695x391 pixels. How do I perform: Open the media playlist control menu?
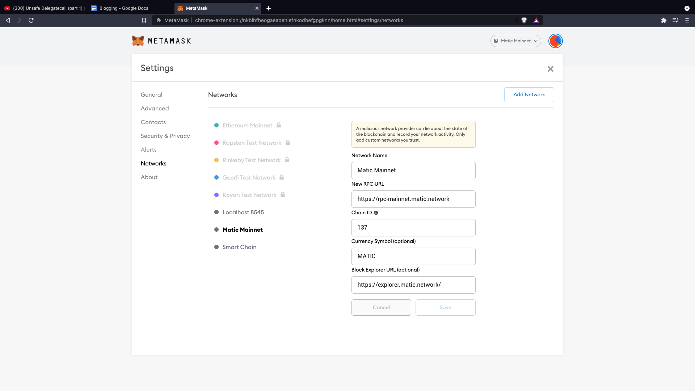[x=675, y=20]
